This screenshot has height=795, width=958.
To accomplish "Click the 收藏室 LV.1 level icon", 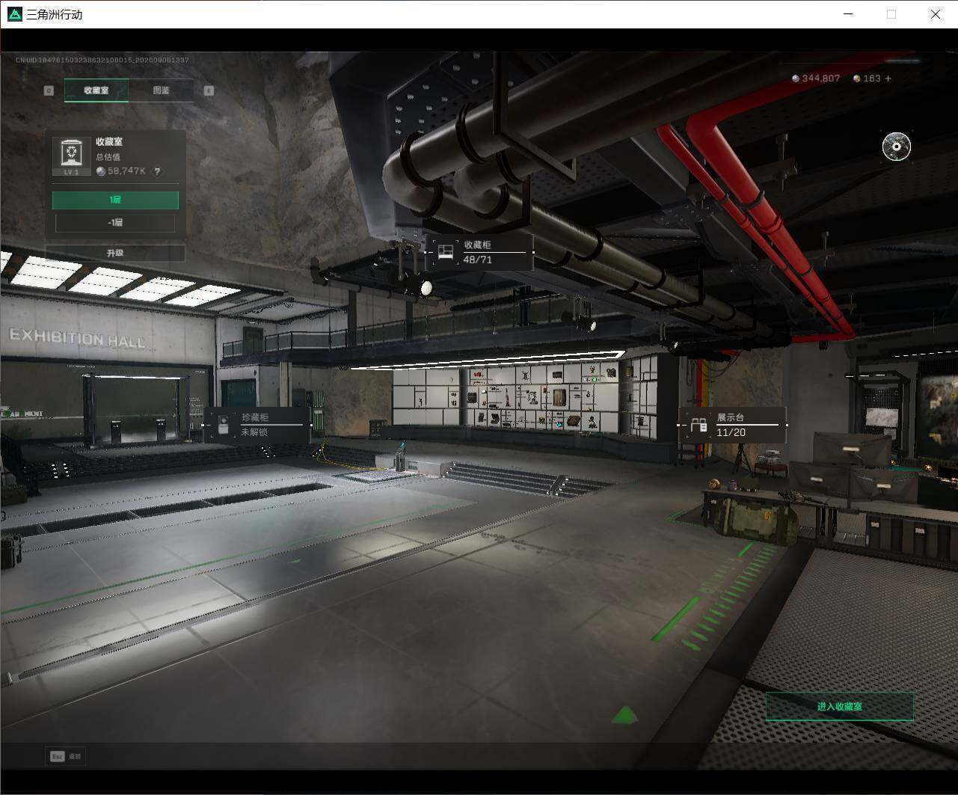I will click(72, 156).
